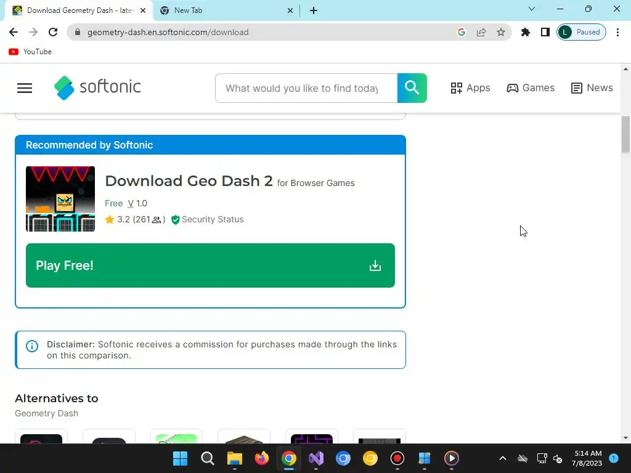This screenshot has width=631, height=473.
Task: Expand the tab search dropdown
Action: pos(532,9)
